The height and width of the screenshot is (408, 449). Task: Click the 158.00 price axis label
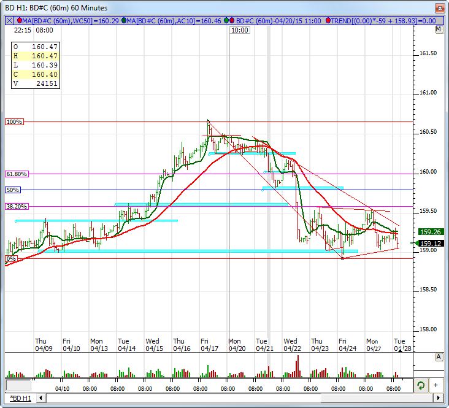point(428,329)
